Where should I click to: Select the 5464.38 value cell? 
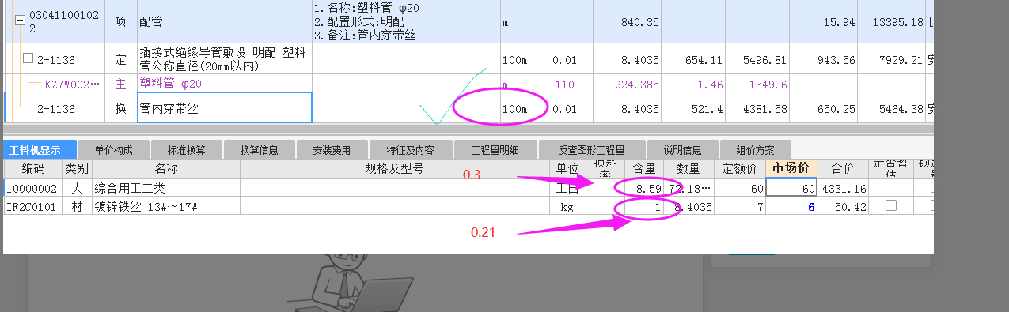click(892, 108)
